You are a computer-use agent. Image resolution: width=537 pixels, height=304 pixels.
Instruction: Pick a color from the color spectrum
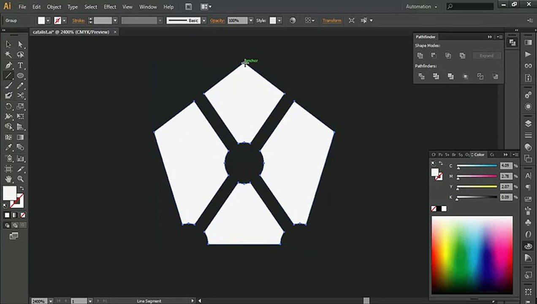pos(472,255)
